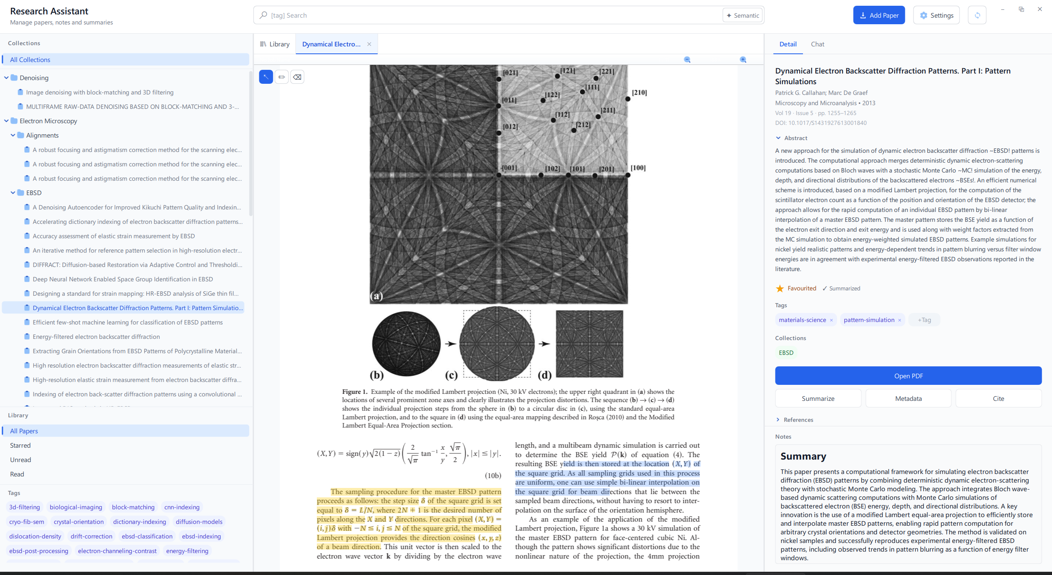Filter by the cryo-fib-sem tag
Viewport: 1052px width, 575px height.
[26, 522]
